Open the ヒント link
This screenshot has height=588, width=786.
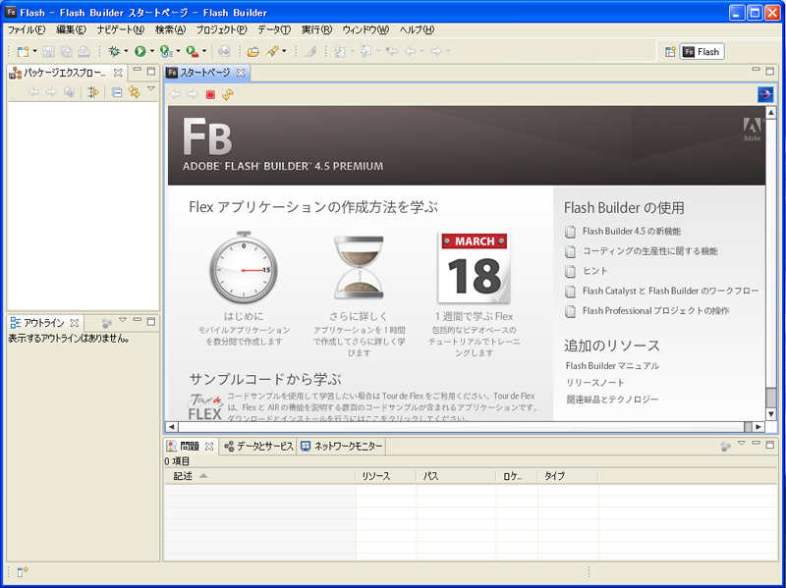(595, 271)
